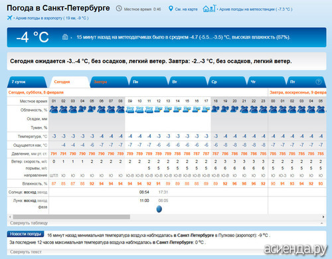Screen dimensions: 332x259
Task: Click the horizontal scrollbar thumb under the table
Action: (x=72, y=216)
